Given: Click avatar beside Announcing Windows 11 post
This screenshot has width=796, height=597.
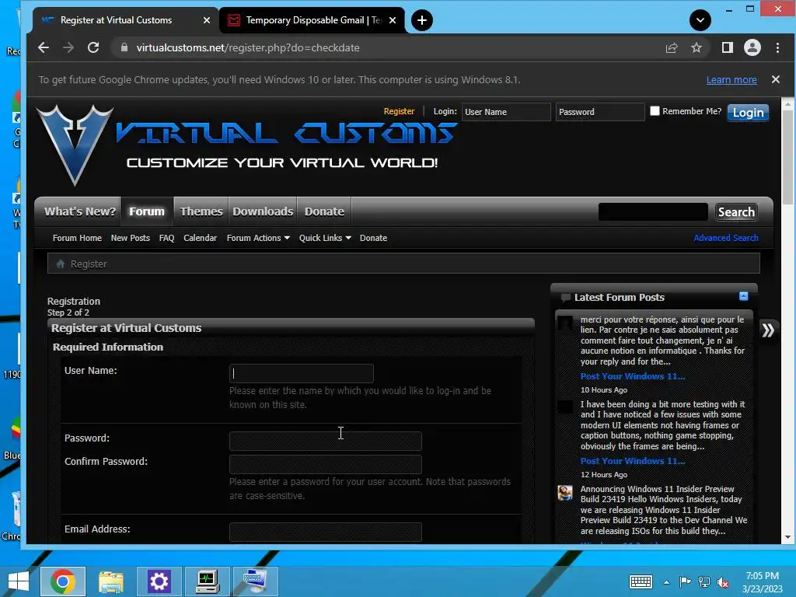Looking at the screenshot, I should pyautogui.click(x=565, y=492).
